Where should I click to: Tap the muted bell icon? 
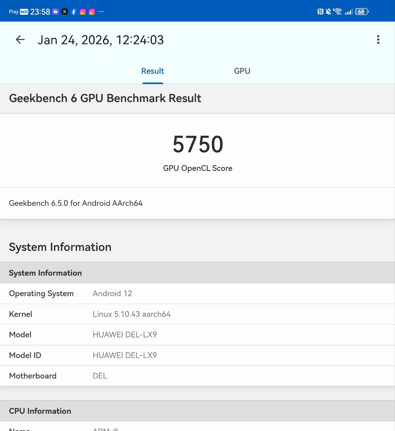tap(328, 12)
